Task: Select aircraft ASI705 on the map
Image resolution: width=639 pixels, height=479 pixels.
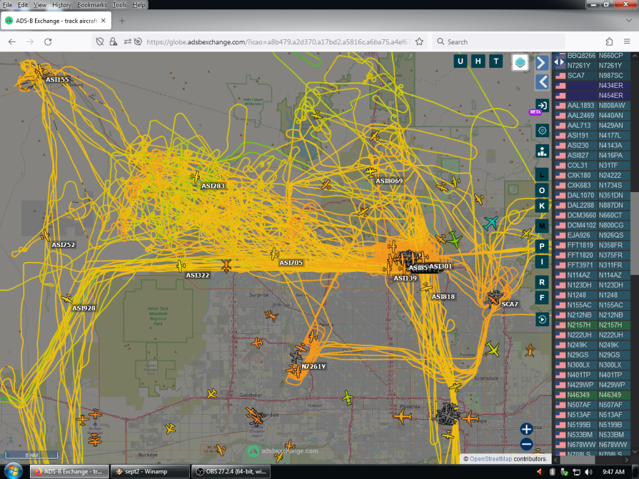Action: point(275,254)
